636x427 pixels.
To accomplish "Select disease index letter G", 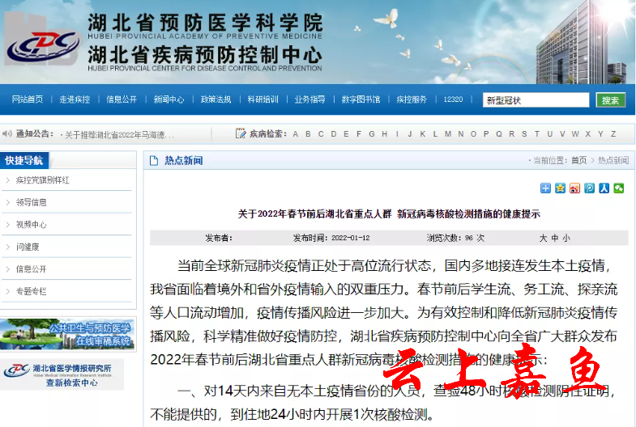I will [372, 134].
